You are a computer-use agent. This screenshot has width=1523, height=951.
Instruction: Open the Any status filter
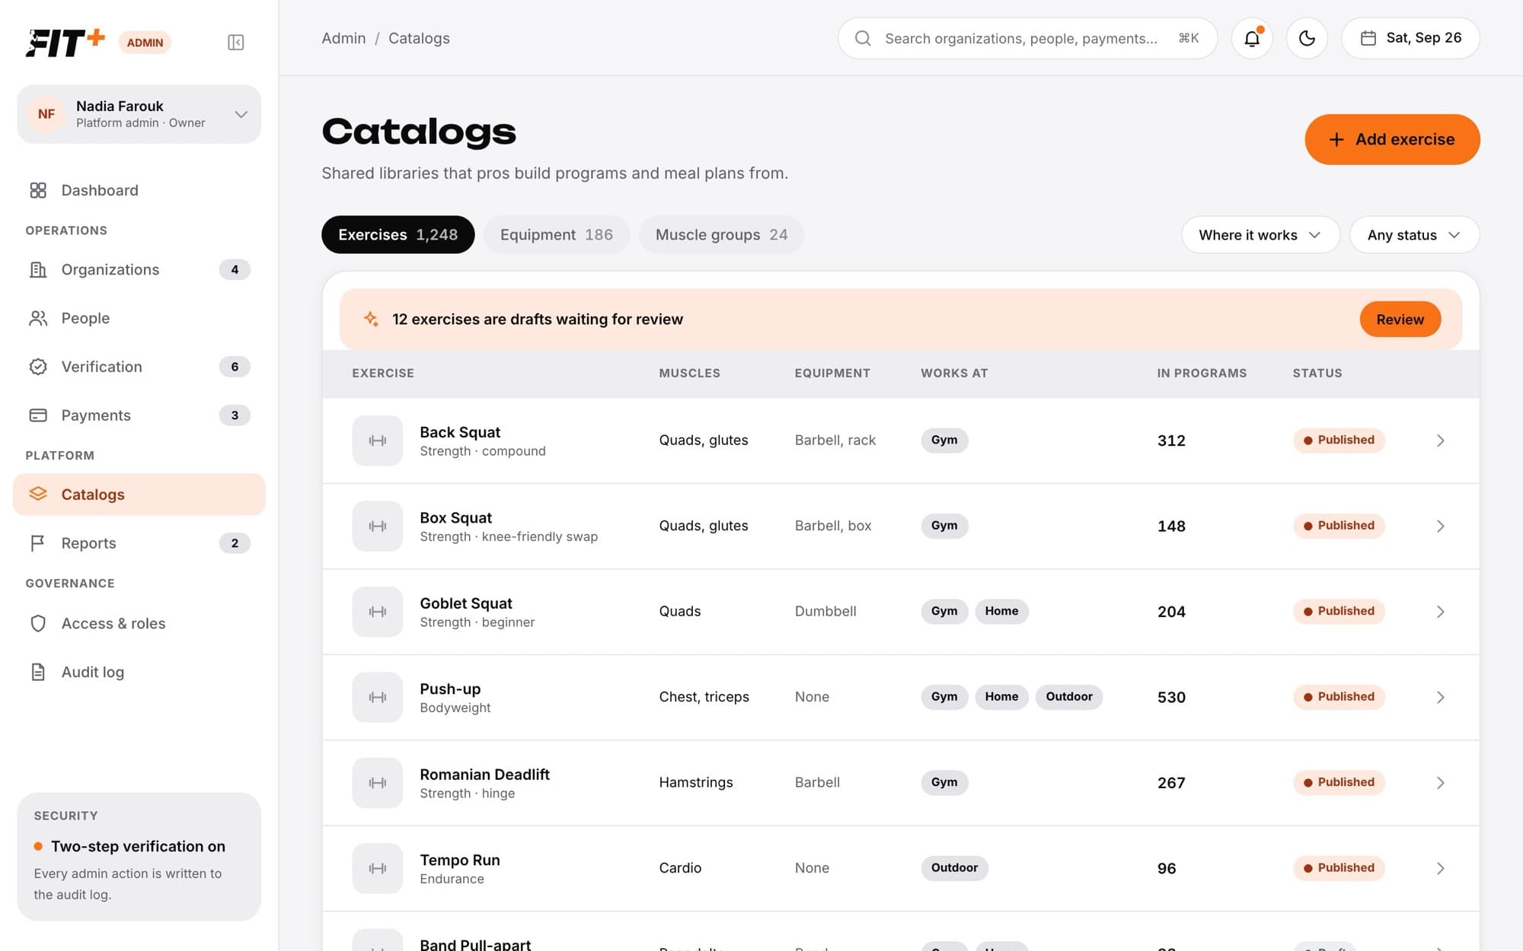click(x=1414, y=235)
